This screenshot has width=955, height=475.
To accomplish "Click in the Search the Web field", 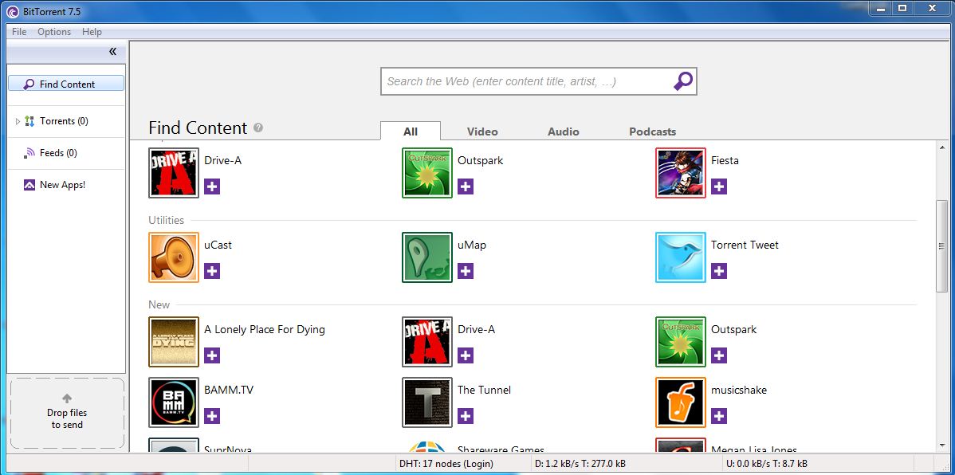I will 527,81.
